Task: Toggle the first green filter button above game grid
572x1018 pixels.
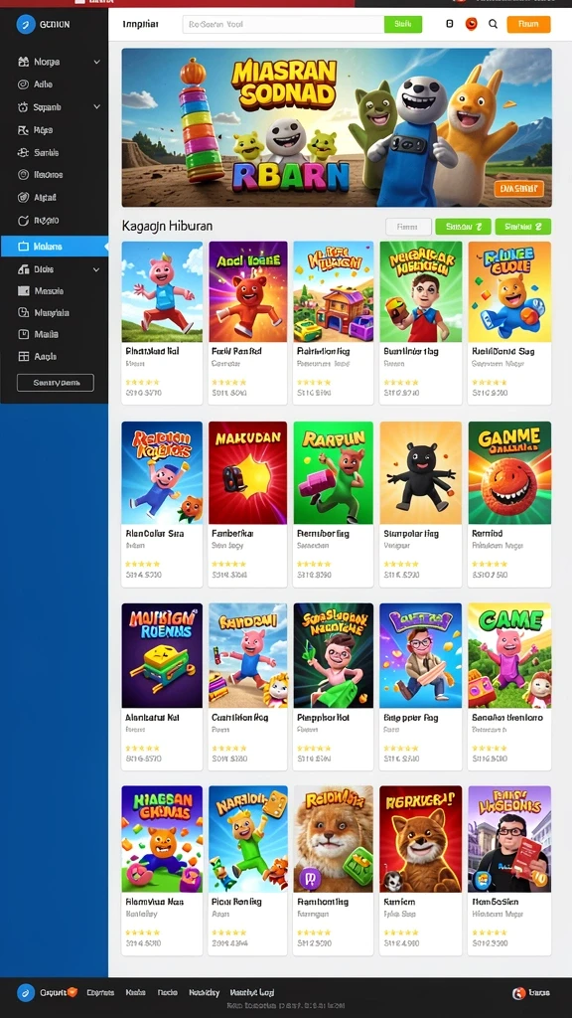Action: pyautogui.click(x=463, y=227)
